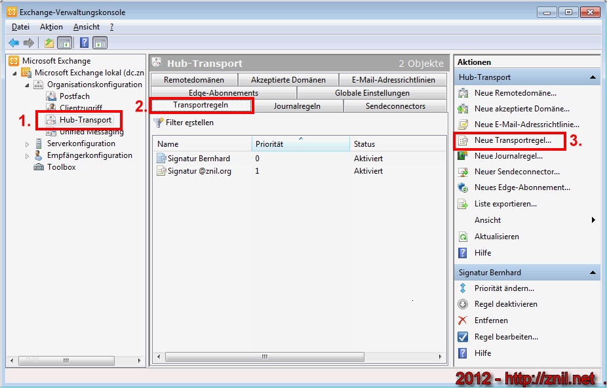Switch to the Remotedomänen tab
Image resolution: width=607 pixels, height=388 pixels.
[194, 80]
